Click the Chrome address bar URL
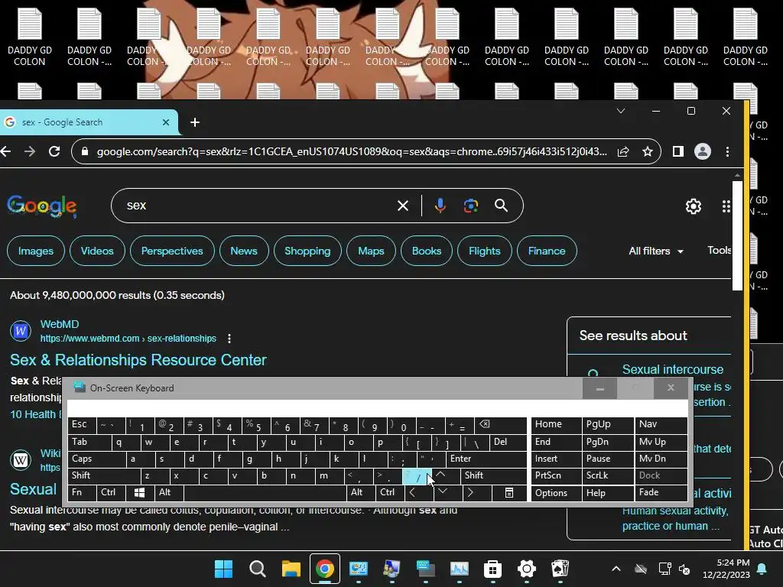This screenshot has width=783, height=587. coord(352,151)
